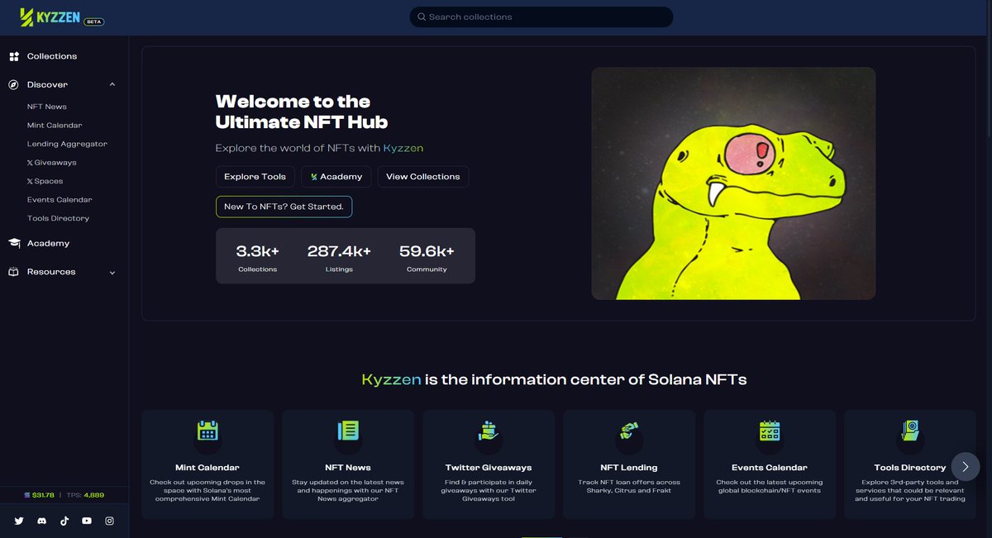992x538 pixels.
Task: Click the search magnifier icon
Action: pyautogui.click(x=422, y=17)
